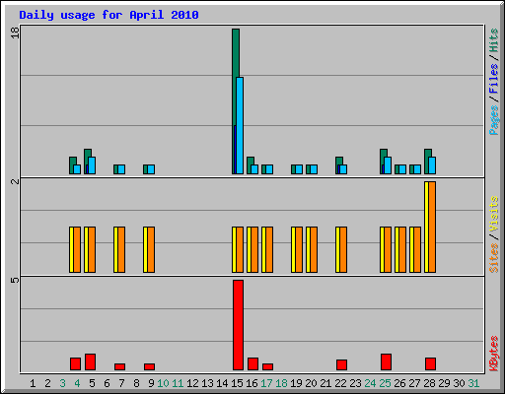Click day label '31' on the x-axis

pos(473,383)
